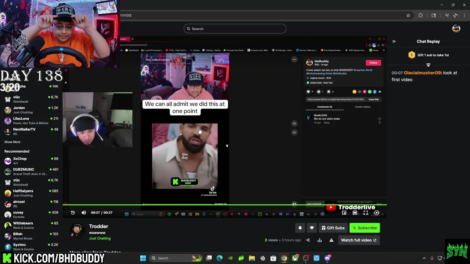Expand Show More in followed channels
This screenshot has width=470, height=264.
[x=12, y=142]
